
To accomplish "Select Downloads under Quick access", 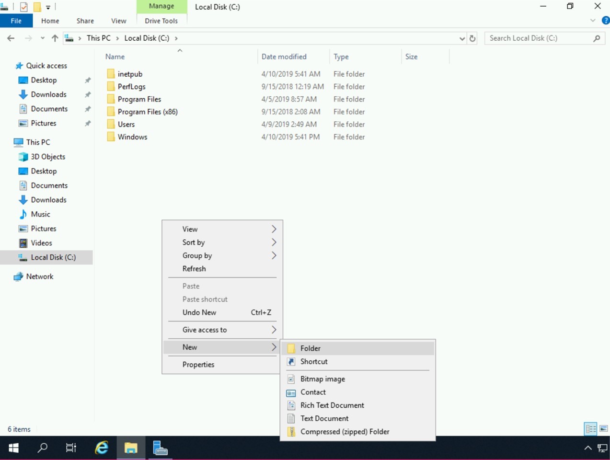I will (x=48, y=94).
